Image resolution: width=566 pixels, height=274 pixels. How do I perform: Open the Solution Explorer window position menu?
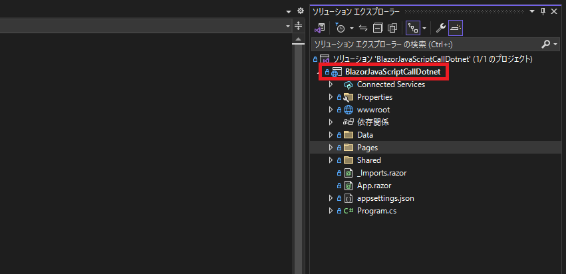(532, 11)
